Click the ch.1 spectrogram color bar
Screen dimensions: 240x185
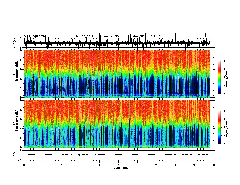coord(219,77)
